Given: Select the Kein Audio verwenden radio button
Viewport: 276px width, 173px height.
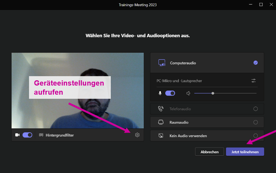Looking at the screenshot, I should [256, 135].
